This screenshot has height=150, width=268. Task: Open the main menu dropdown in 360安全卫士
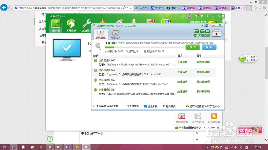pyautogui.click(x=207, y=16)
